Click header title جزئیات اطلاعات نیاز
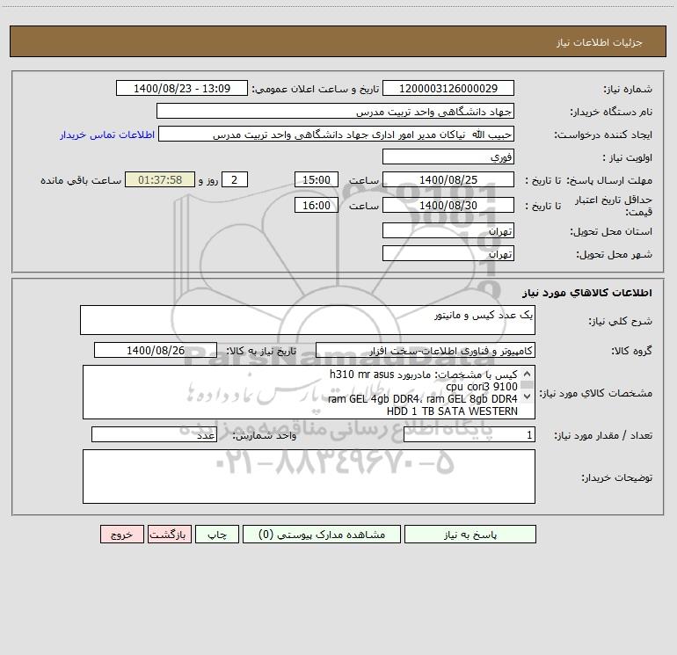Image resolution: width=677 pixels, height=655 pixels. coord(600,42)
